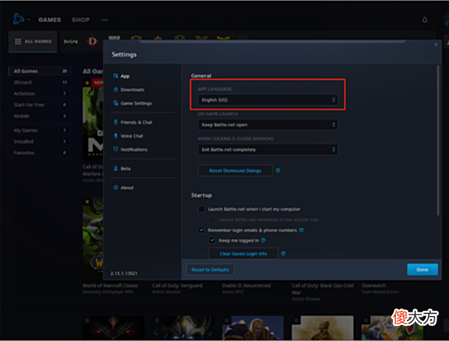Open the On Game Launch dropdown
Viewport: 449px width, 341px height.
268,125
